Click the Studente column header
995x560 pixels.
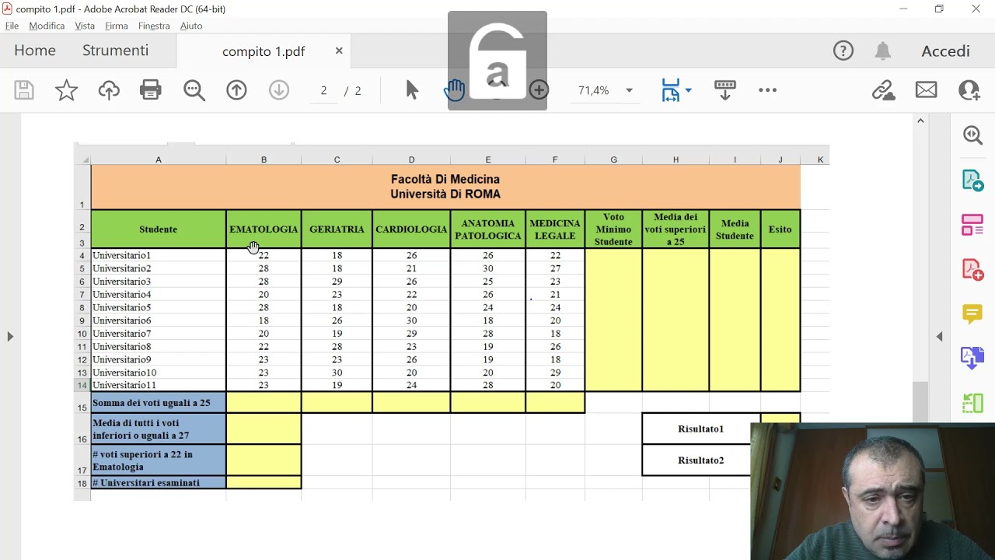tap(158, 229)
